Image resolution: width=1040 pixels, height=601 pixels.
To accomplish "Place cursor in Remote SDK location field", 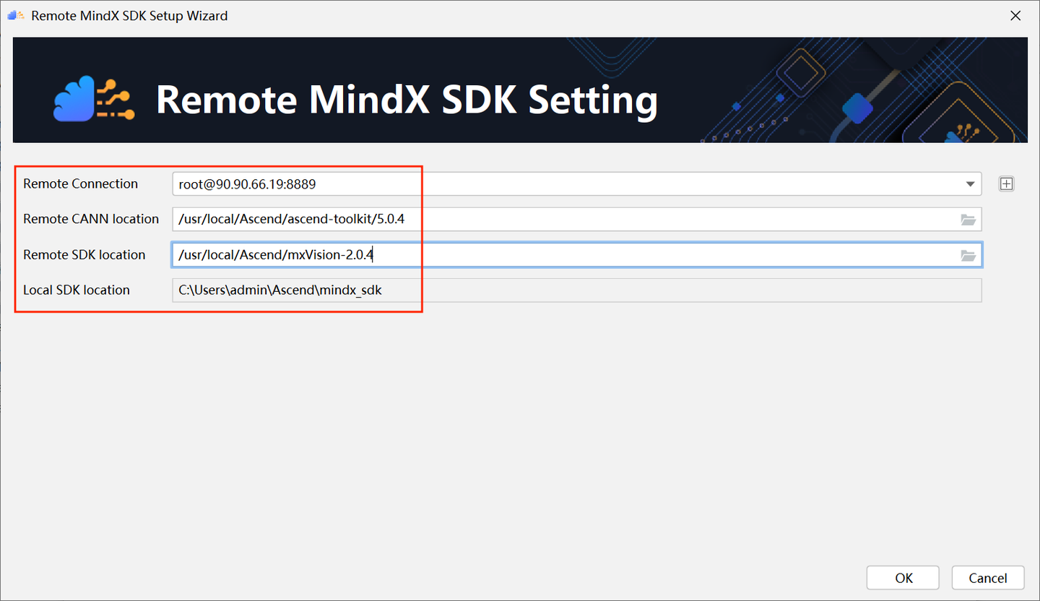I will (296, 254).
